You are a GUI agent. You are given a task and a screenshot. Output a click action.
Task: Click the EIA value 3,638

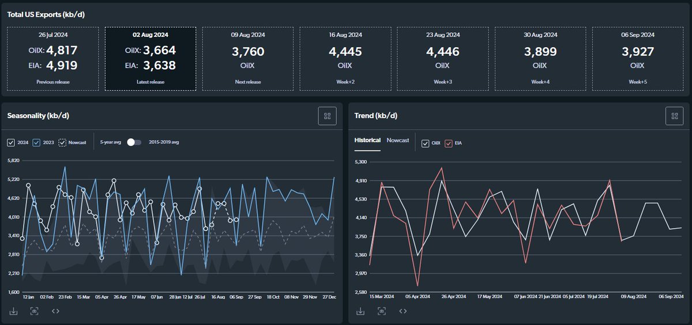(159, 65)
